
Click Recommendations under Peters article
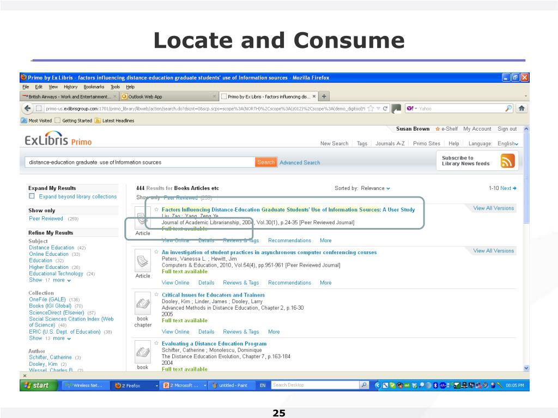289,282
